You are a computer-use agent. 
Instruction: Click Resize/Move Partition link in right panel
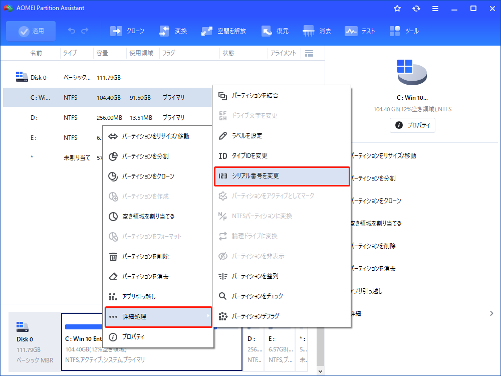(x=383, y=156)
